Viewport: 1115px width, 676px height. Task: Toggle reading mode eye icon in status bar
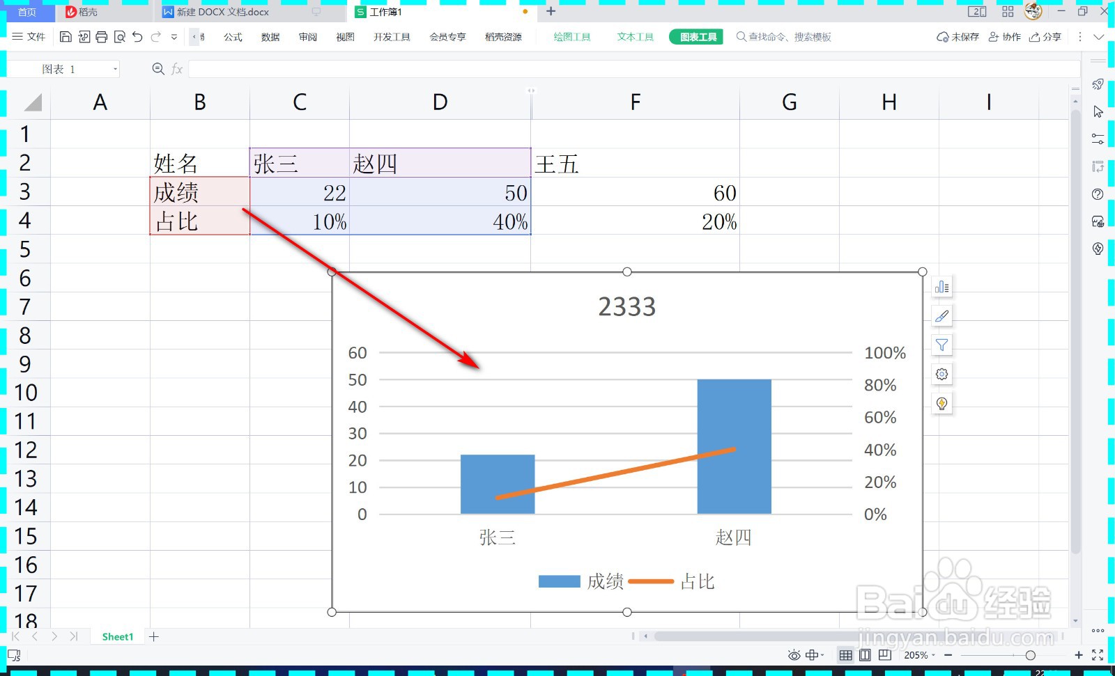click(793, 655)
